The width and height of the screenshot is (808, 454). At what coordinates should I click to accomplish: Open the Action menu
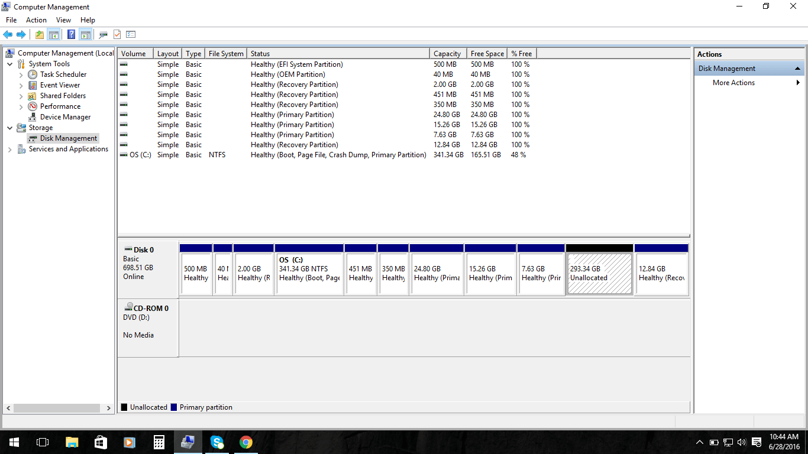coord(36,20)
